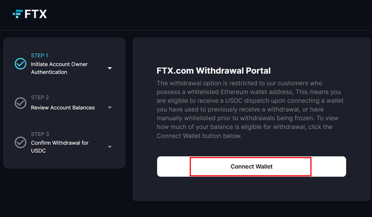The height and width of the screenshot is (217, 372).
Task: Click the Step 1 blue checkmark circle
Action: [x=21, y=64]
